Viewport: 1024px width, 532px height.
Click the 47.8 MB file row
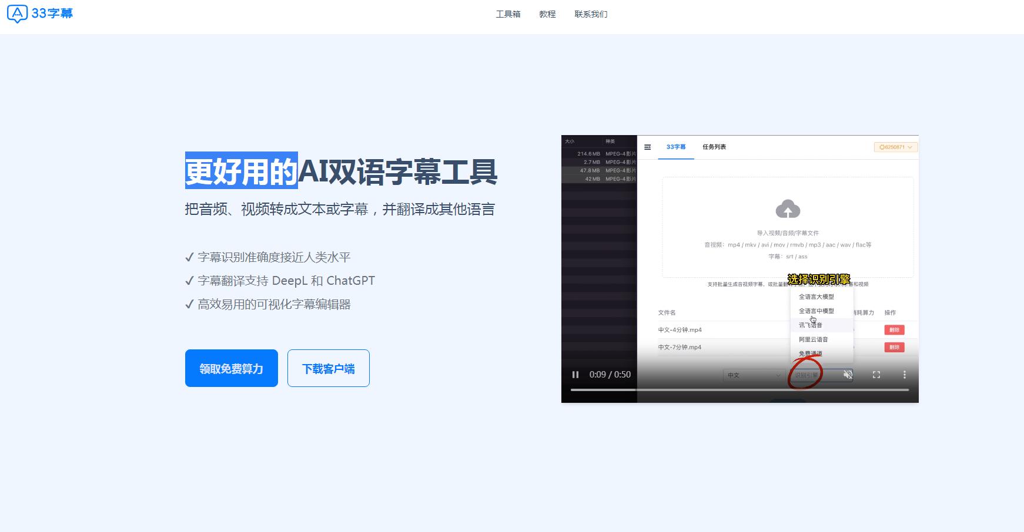click(x=599, y=171)
